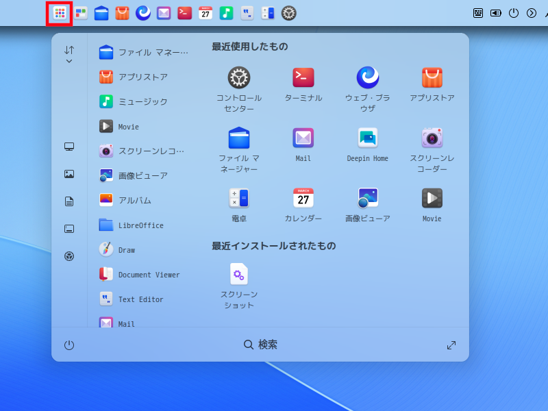Screen dimensions: 548x411
Task: Open Music app from the dock
Action: click(x=226, y=13)
